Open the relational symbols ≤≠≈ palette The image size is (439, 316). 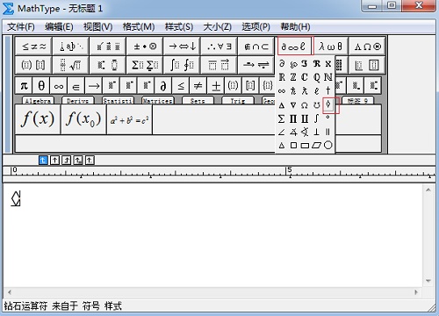(x=34, y=47)
